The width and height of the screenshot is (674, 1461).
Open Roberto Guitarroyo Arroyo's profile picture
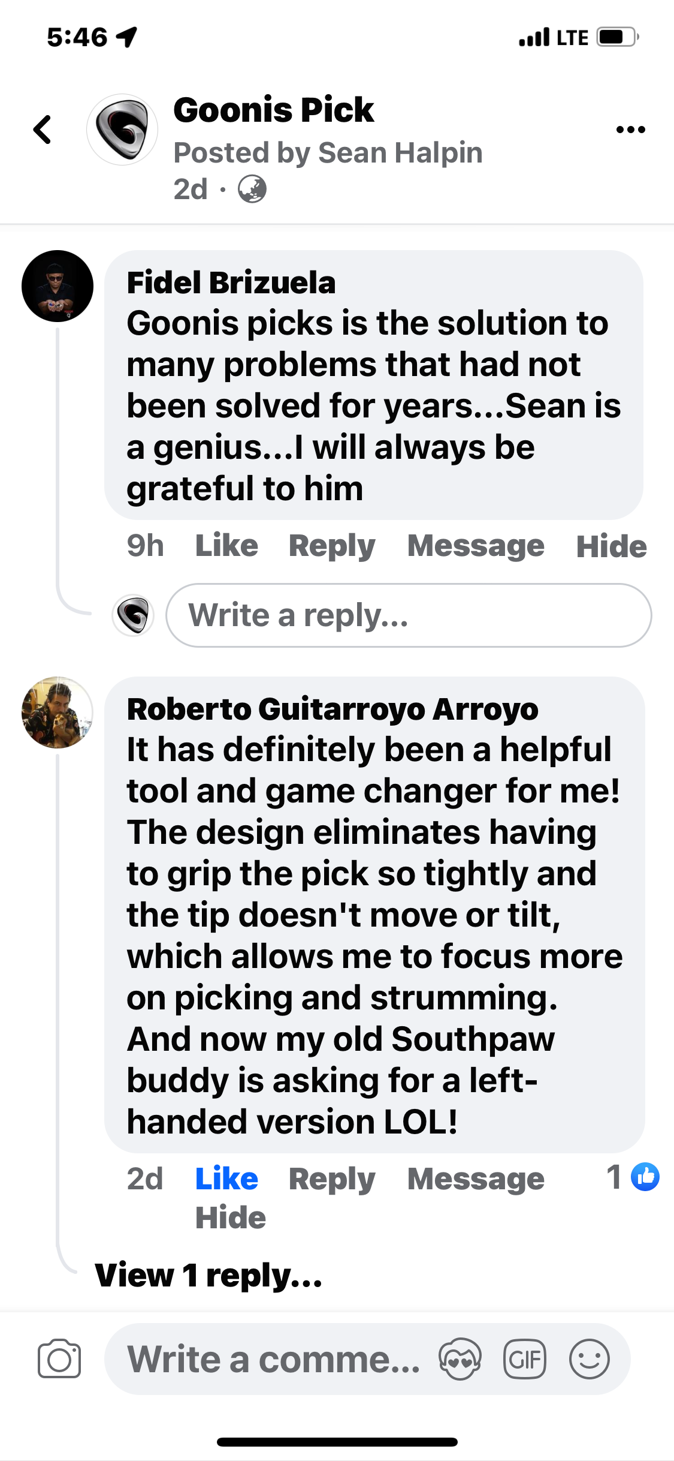58,713
